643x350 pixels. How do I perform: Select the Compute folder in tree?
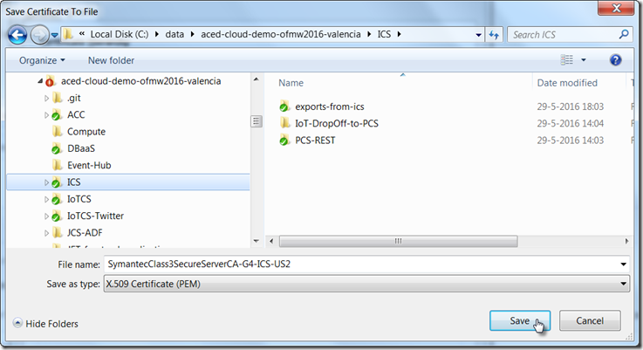[x=86, y=132]
